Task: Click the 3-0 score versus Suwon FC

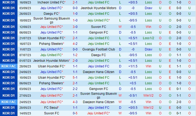Action: coord(75,27)
